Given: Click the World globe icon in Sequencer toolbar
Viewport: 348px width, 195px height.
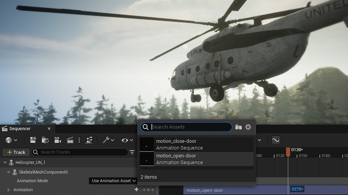Looking at the screenshot, I should click(9, 140).
